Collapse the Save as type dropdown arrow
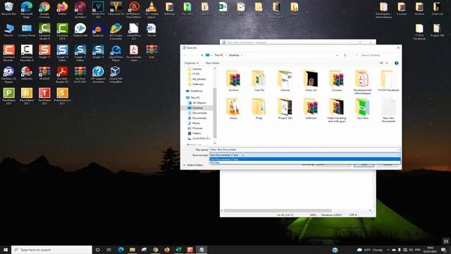The width and height of the screenshot is (451, 254). point(398,155)
